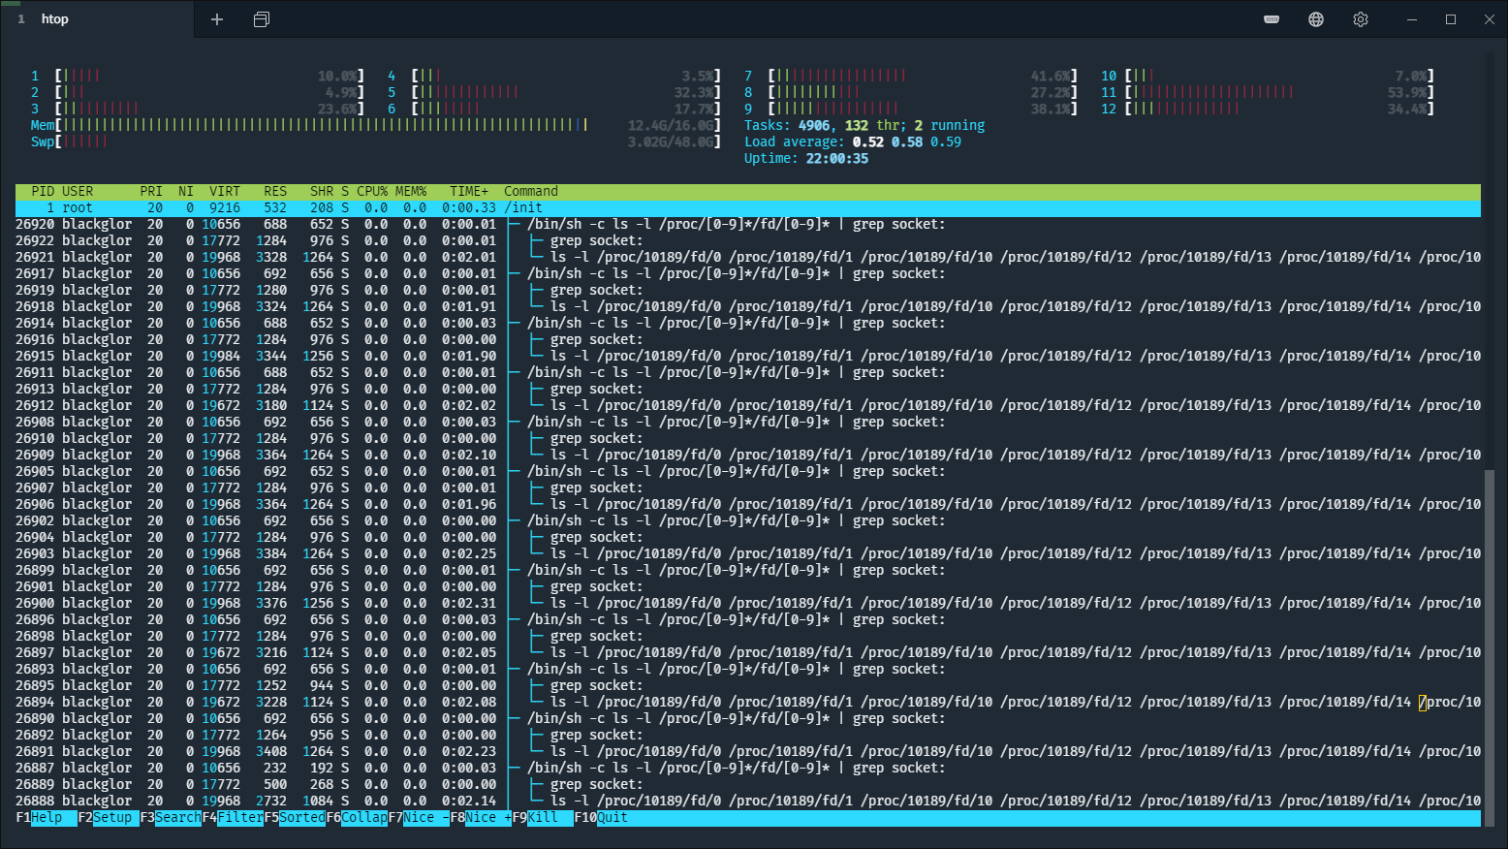Screen dimensions: 1508x849
Task: Open Setup from the F2 function bar
Action: pyautogui.click(x=109, y=818)
